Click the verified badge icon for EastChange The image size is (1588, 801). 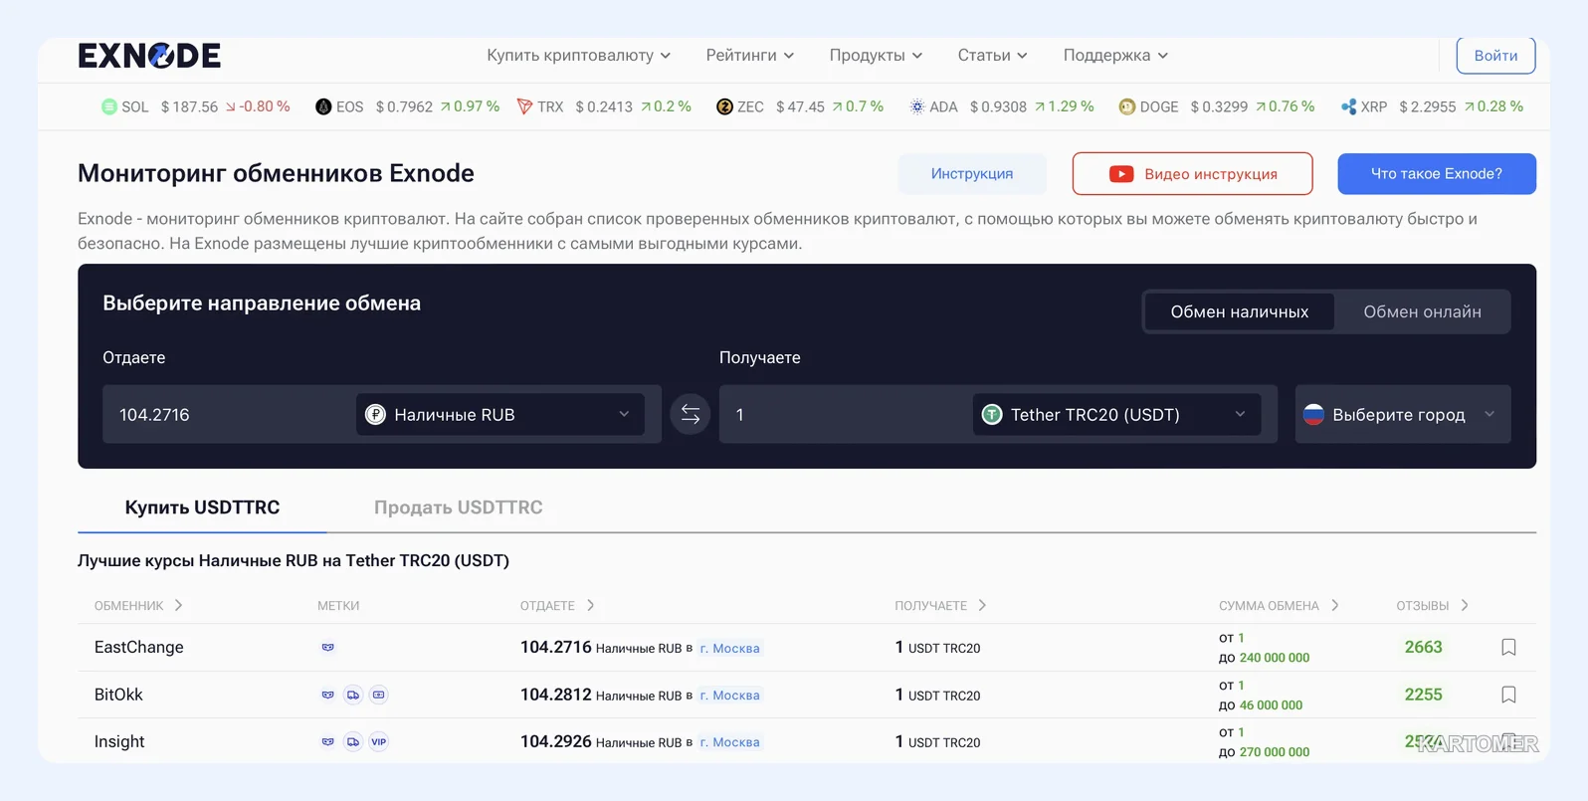click(327, 648)
